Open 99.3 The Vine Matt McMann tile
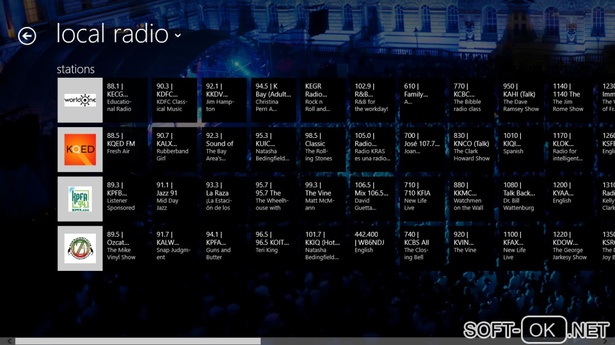This screenshot has width=615, height=345. [323, 199]
